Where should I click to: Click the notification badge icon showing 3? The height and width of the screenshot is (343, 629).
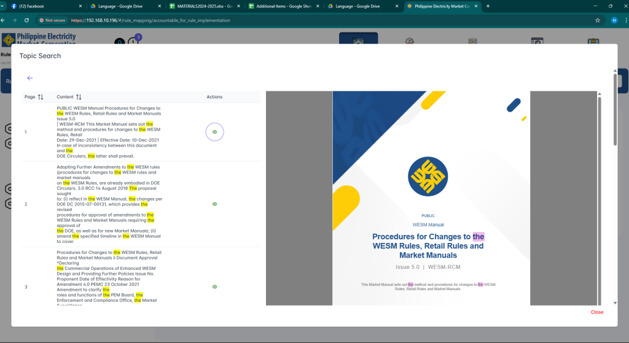(x=138, y=37)
